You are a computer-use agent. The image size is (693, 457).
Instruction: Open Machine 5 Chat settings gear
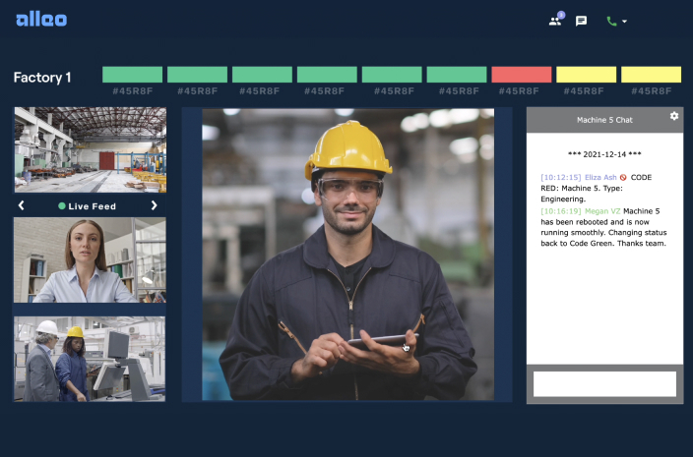(x=674, y=116)
